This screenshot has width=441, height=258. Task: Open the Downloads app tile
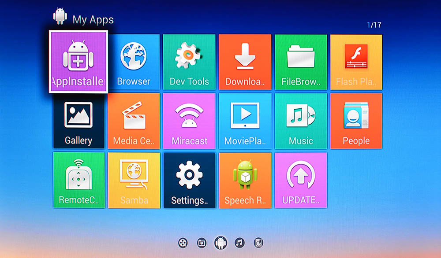pyautogui.click(x=245, y=62)
